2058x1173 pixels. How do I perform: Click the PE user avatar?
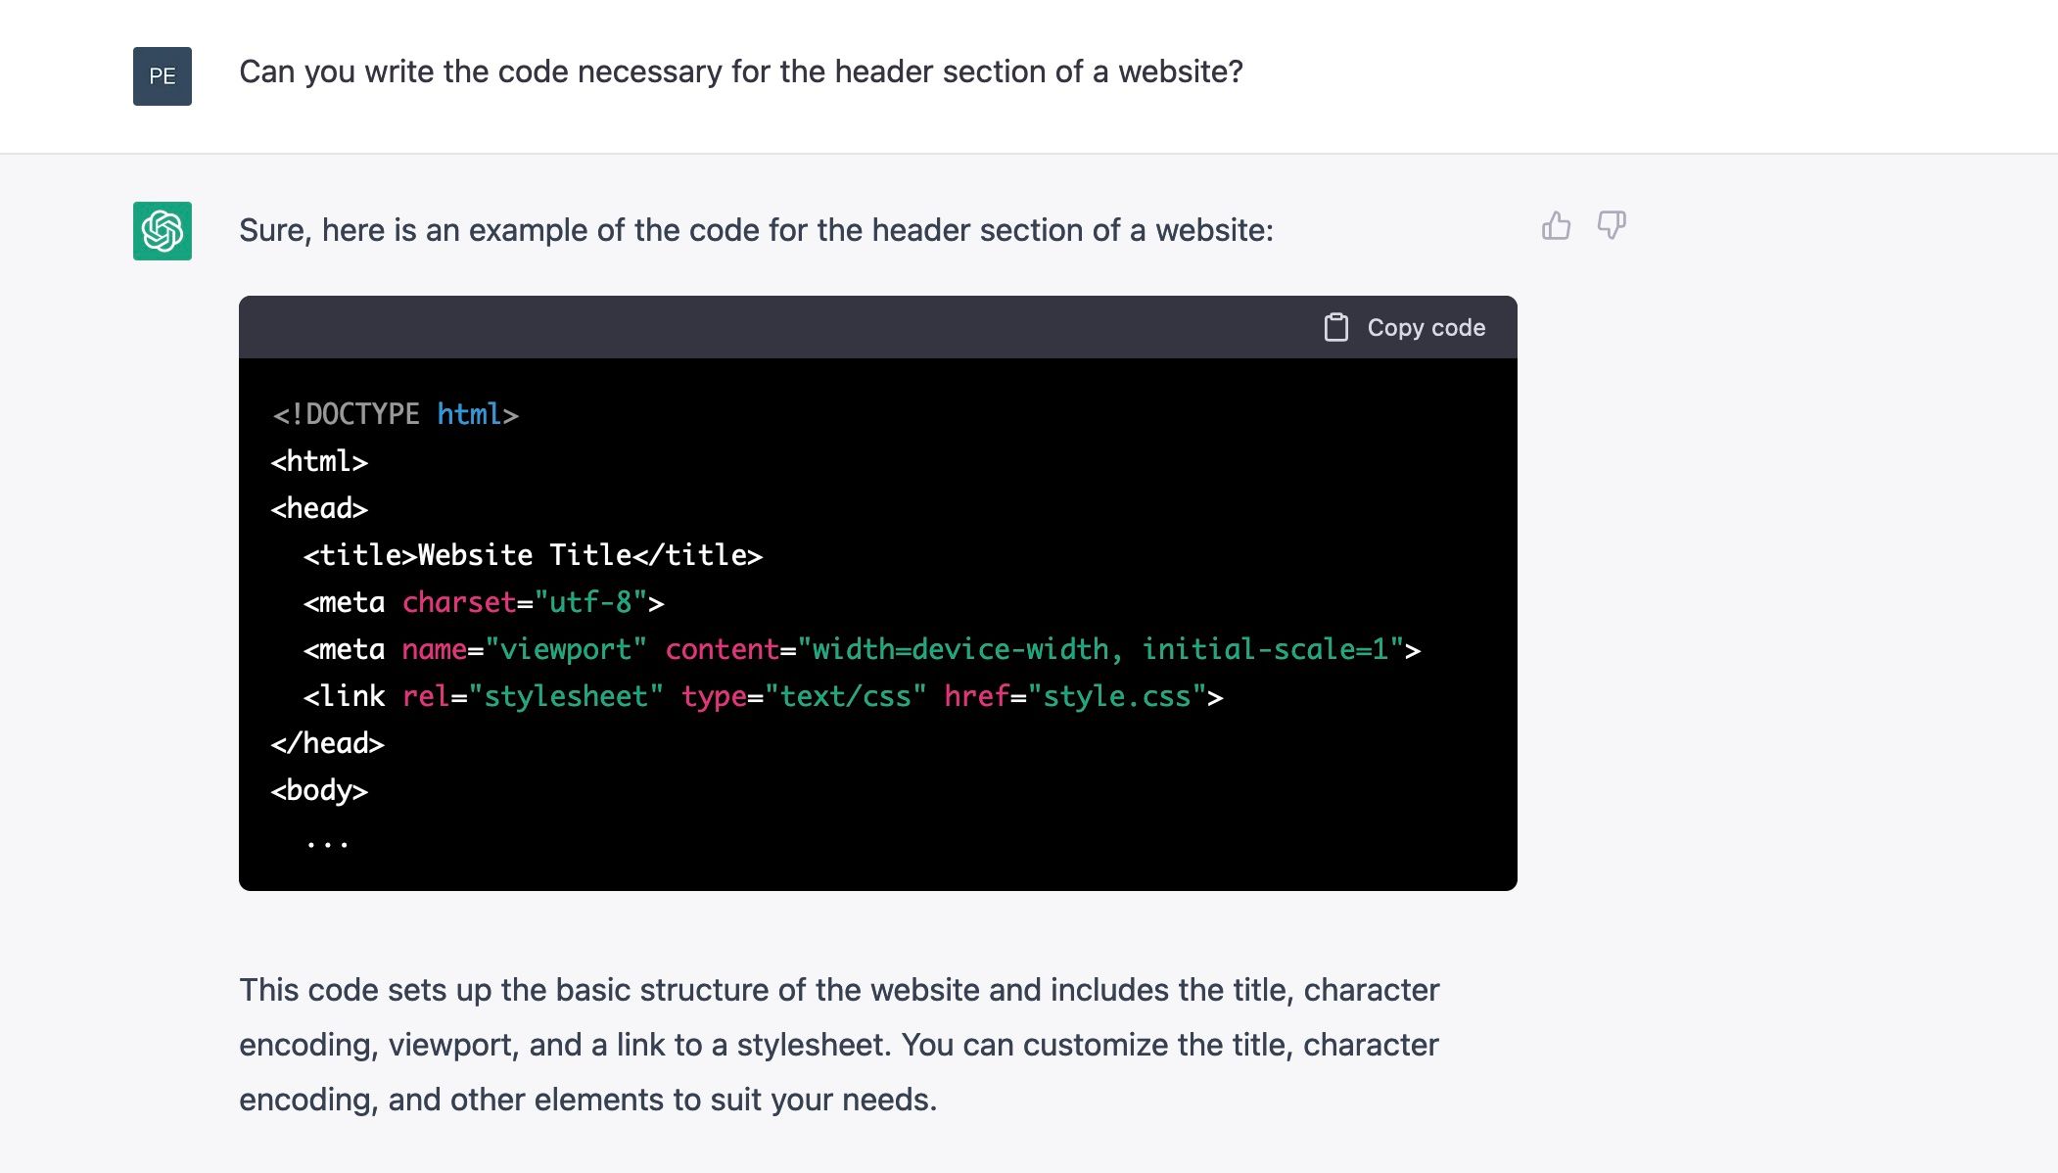(x=163, y=76)
